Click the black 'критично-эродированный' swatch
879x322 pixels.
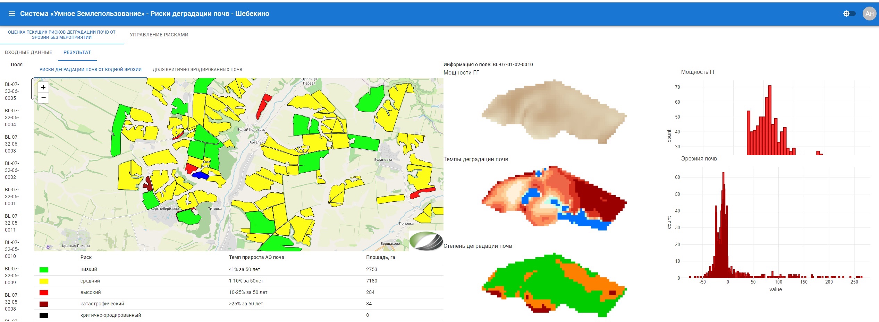click(44, 315)
